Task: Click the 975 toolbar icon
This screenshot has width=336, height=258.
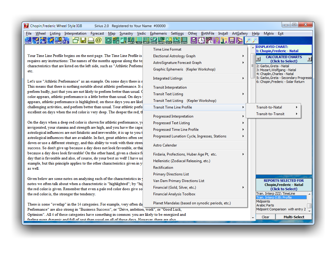Action: pyautogui.click(x=66, y=40)
